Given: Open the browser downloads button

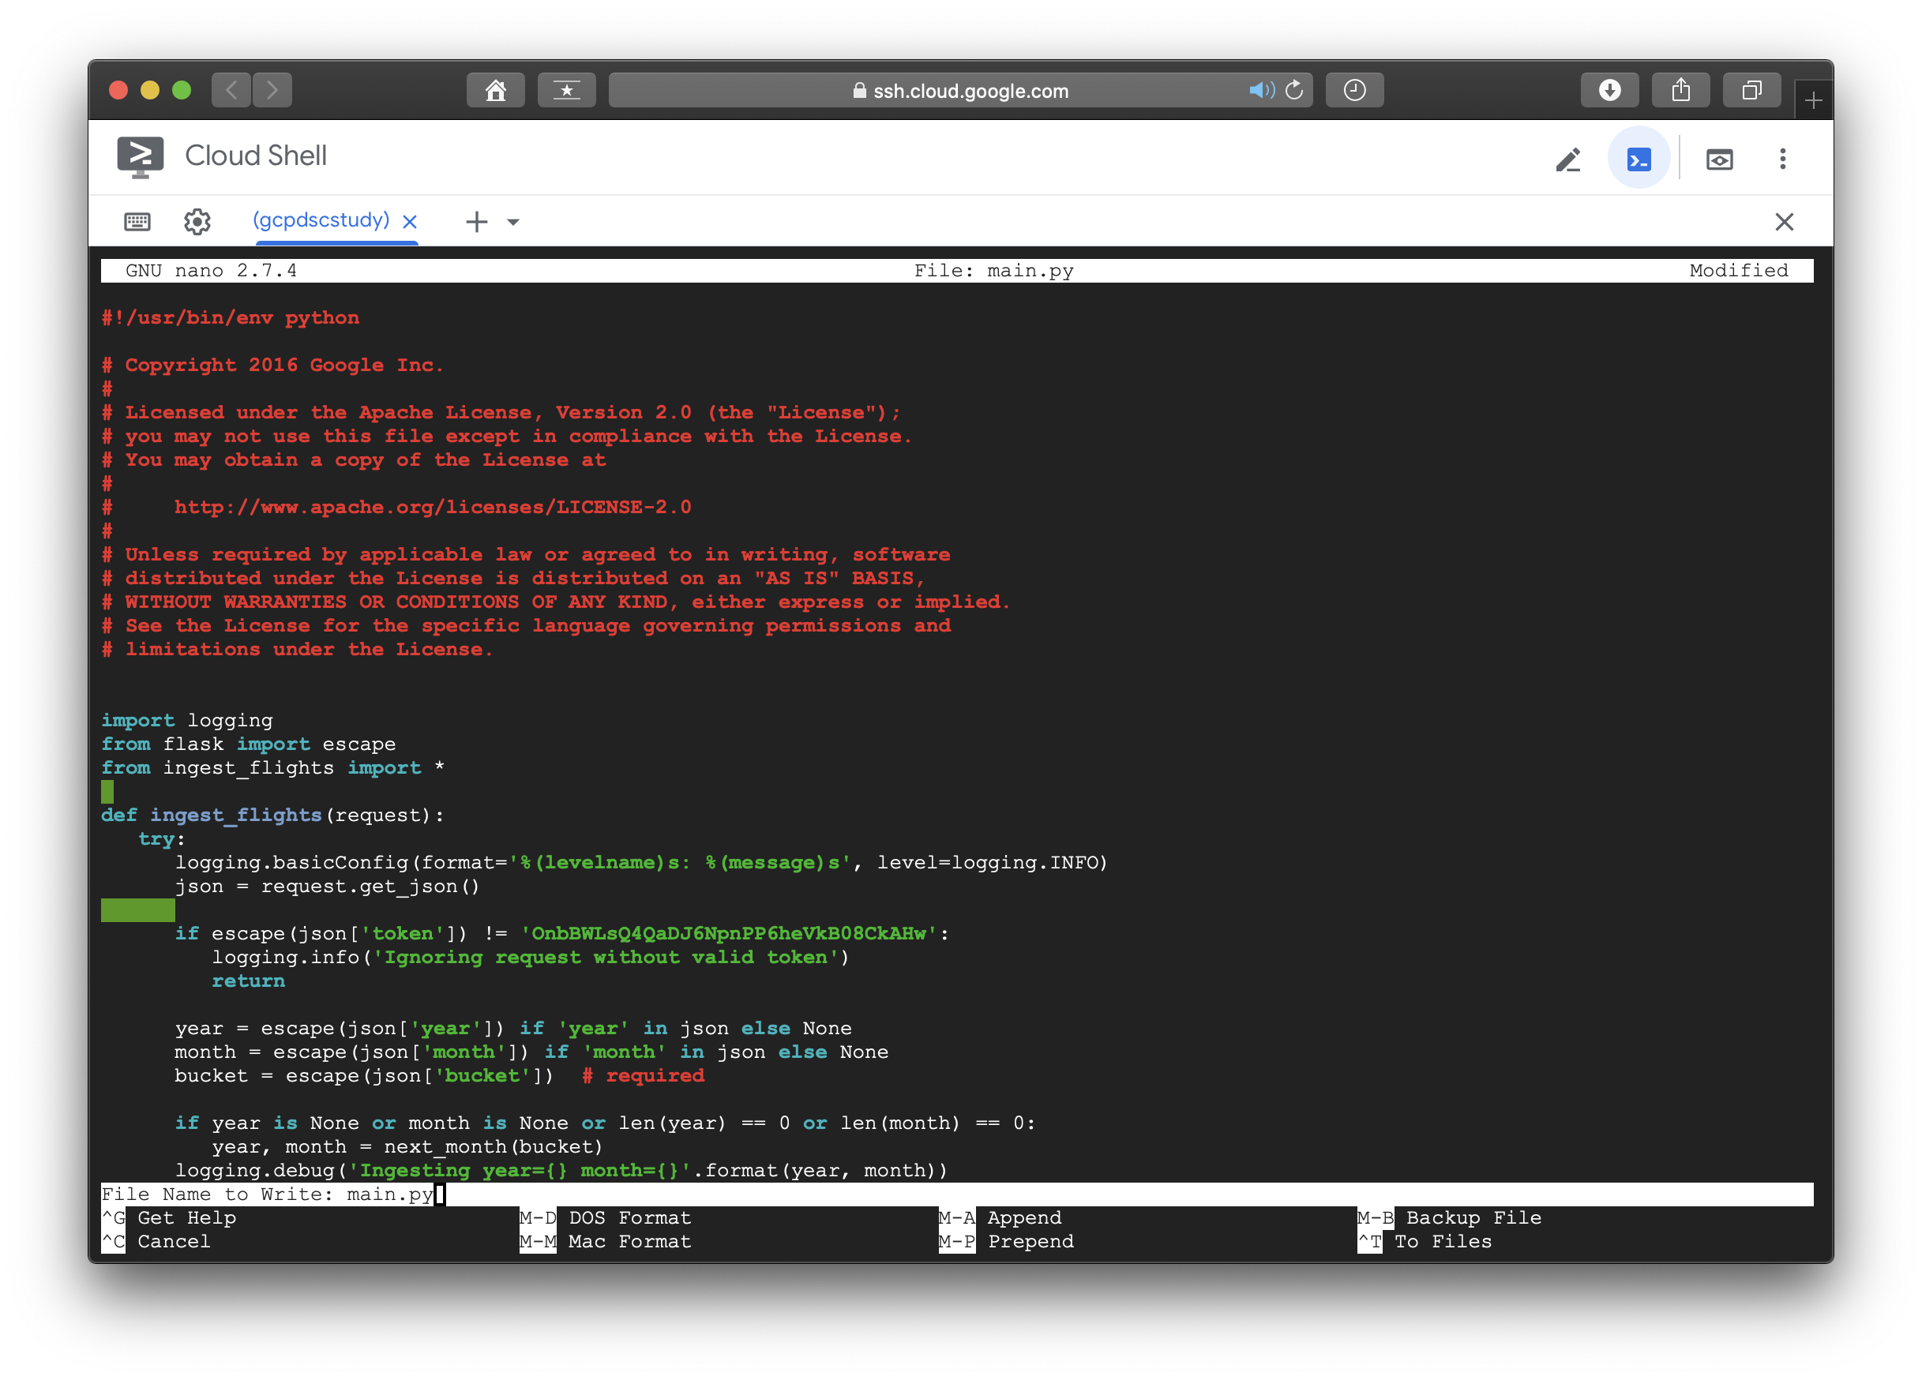Looking at the screenshot, I should (1609, 90).
